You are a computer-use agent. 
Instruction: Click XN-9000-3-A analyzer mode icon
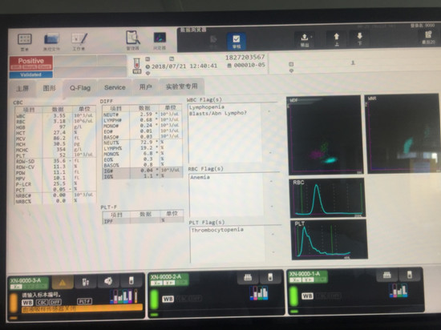(x=131, y=280)
